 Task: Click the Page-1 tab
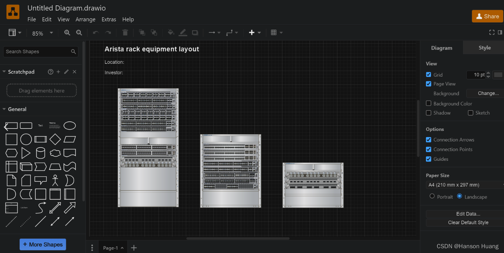point(113,248)
